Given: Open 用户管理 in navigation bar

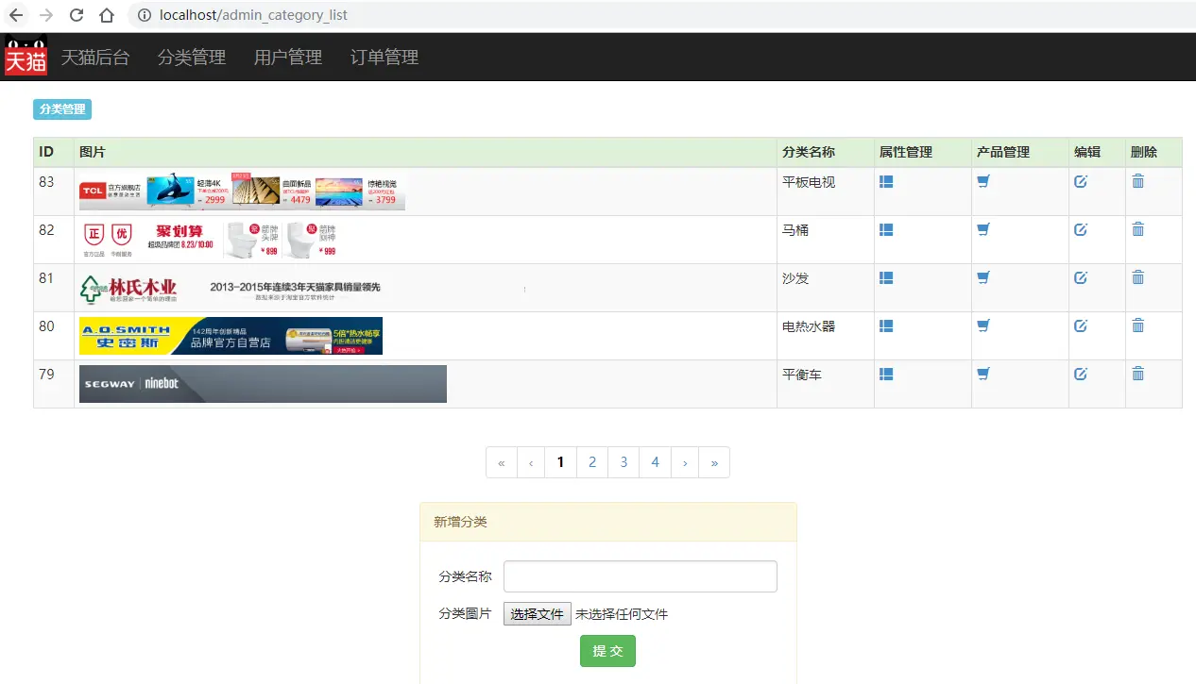Looking at the screenshot, I should tap(288, 58).
